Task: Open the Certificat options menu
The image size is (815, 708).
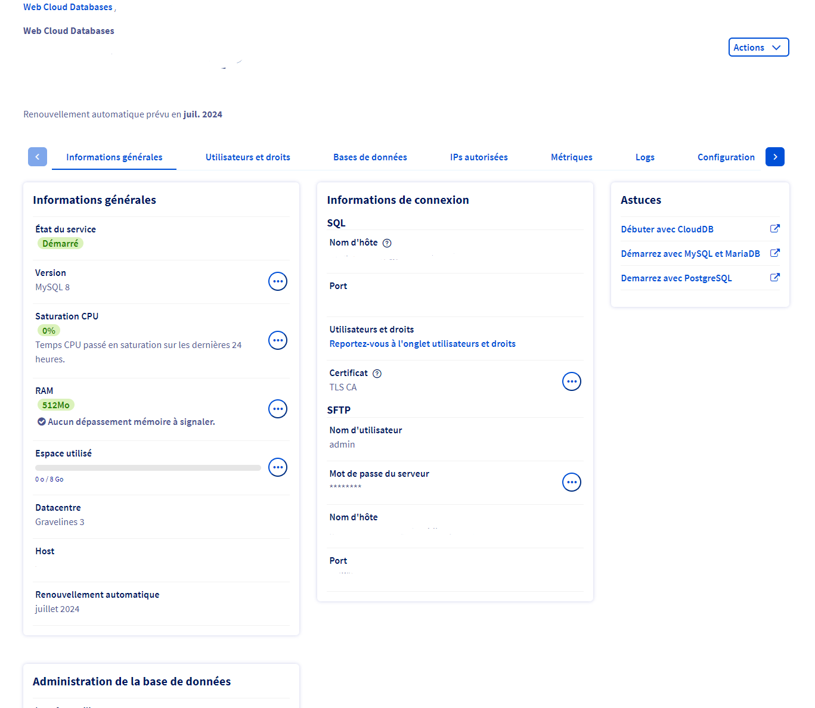Action: [572, 381]
